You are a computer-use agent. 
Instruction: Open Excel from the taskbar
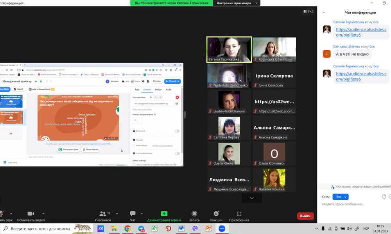pyautogui.click(x=154, y=228)
